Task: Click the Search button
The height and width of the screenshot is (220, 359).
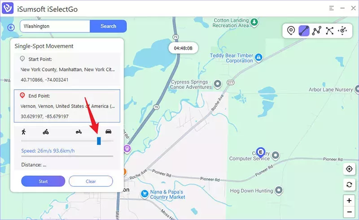Action: tap(108, 26)
